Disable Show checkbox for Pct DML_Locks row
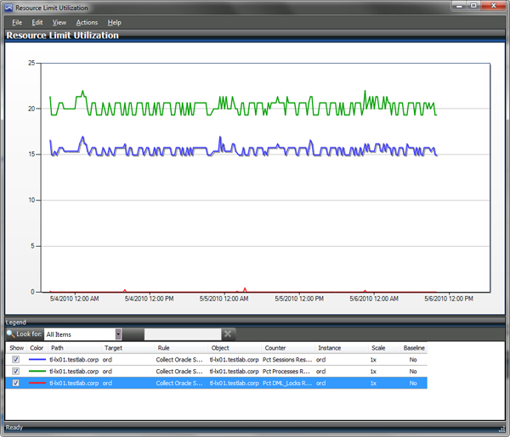This screenshot has width=510, height=437. pyautogui.click(x=15, y=383)
